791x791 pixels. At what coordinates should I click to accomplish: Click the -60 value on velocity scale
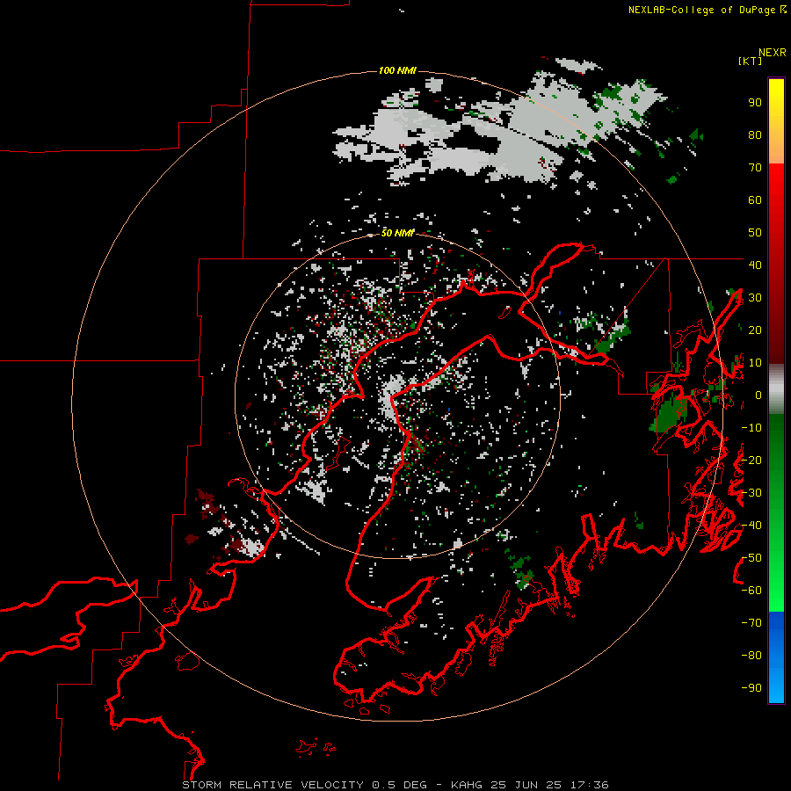(751, 591)
